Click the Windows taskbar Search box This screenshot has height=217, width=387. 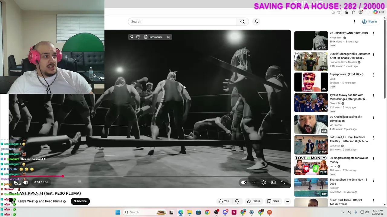[x=145, y=212]
